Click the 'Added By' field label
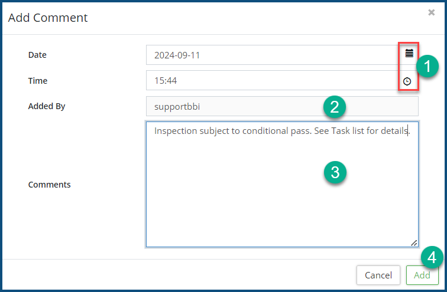Viewport: 447px width, 292px height. pyautogui.click(x=47, y=107)
